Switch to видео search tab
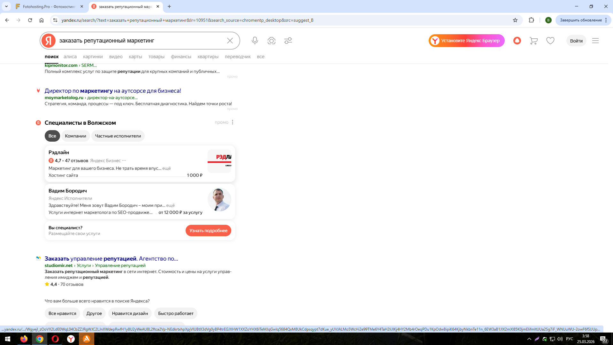The height and width of the screenshot is (345, 613). click(x=116, y=57)
